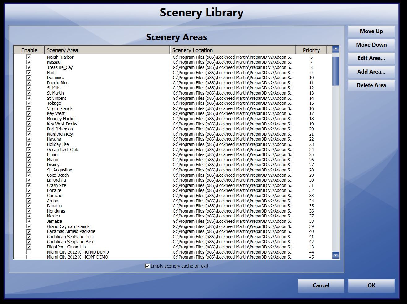This screenshot has height=304, width=407.
Task: Uncheck the Marsh_Harbor enable checkbox
Action: tap(29, 57)
